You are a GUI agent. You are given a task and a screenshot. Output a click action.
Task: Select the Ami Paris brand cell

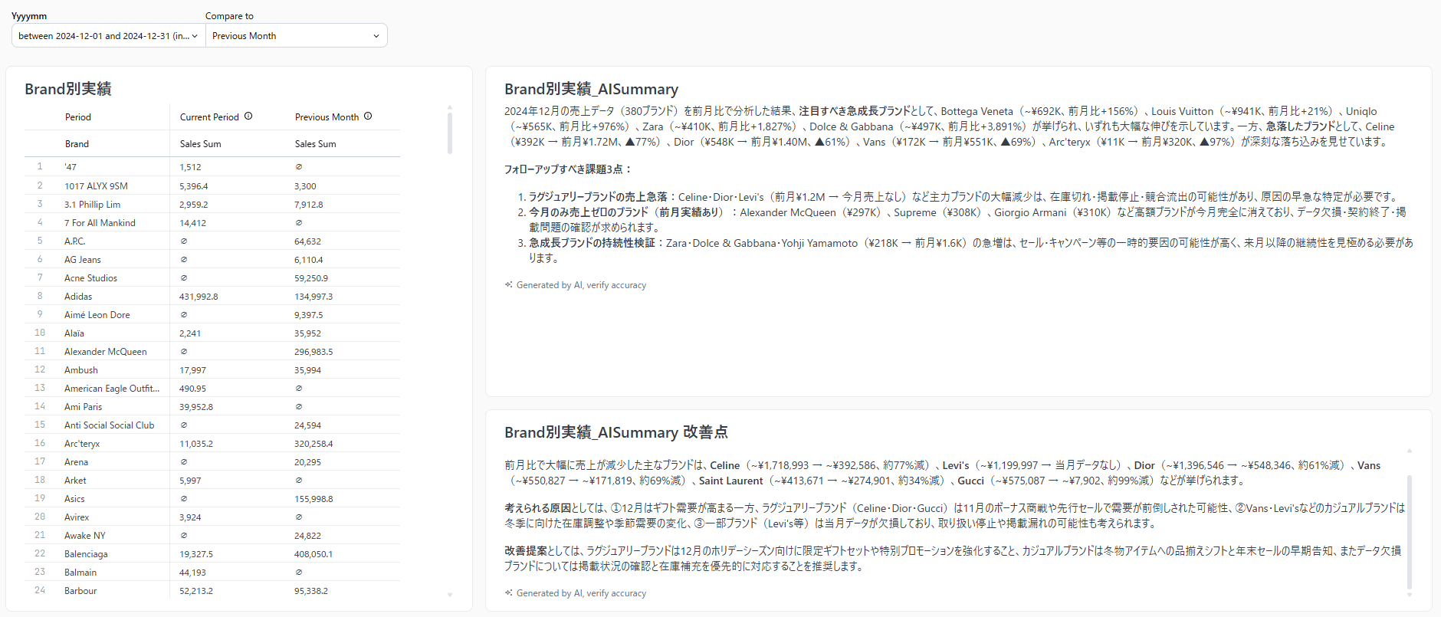(x=83, y=407)
